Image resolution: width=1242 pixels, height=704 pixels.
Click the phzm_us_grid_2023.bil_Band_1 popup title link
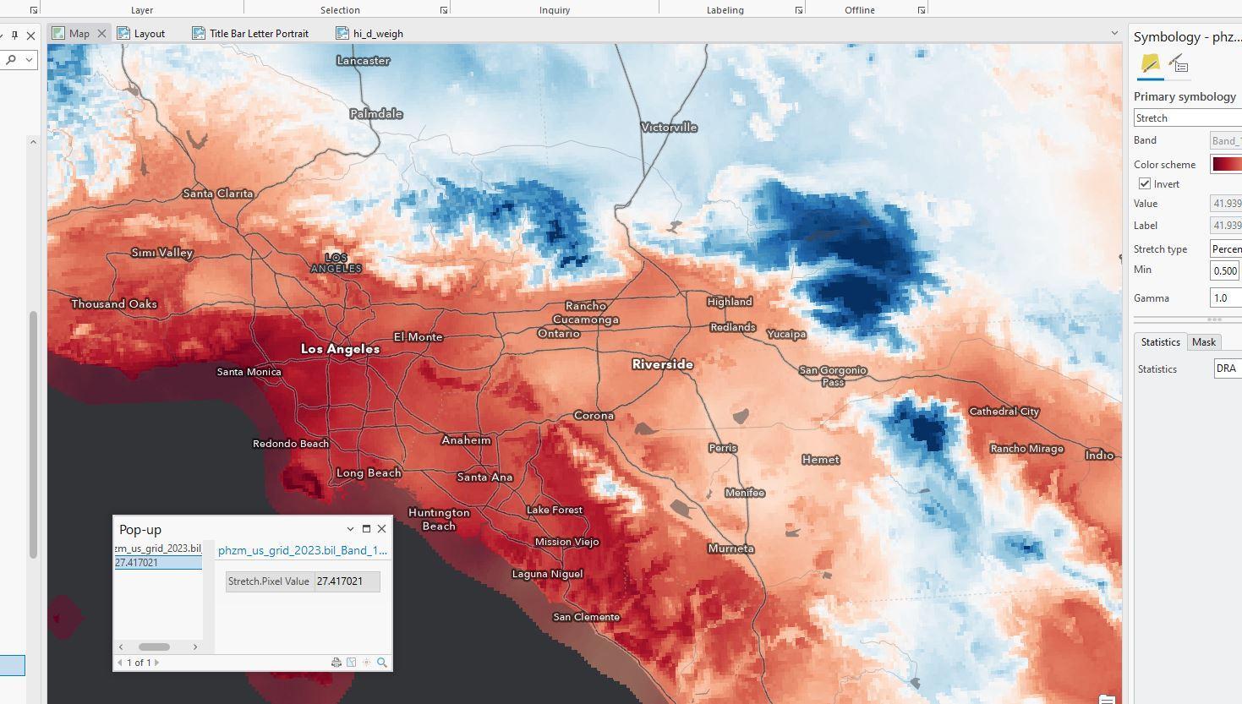(x=302, y=550)
